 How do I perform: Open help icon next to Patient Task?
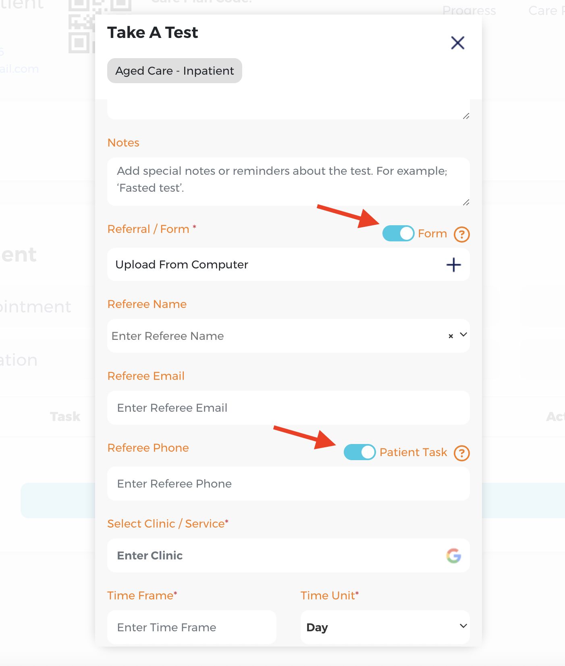[461, 453]
